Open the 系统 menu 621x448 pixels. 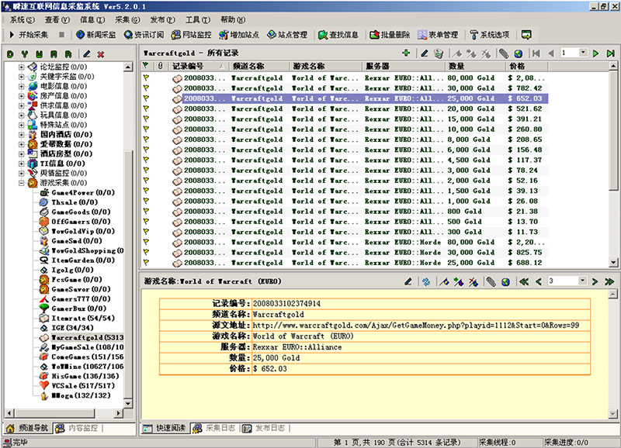pyautogui.click(x=23, y=20)
